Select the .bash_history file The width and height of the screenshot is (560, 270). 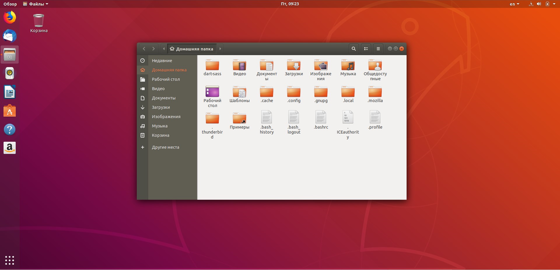[x=266, y=117]
